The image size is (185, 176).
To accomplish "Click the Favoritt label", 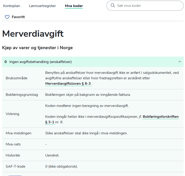I will [x=18, y=17].
